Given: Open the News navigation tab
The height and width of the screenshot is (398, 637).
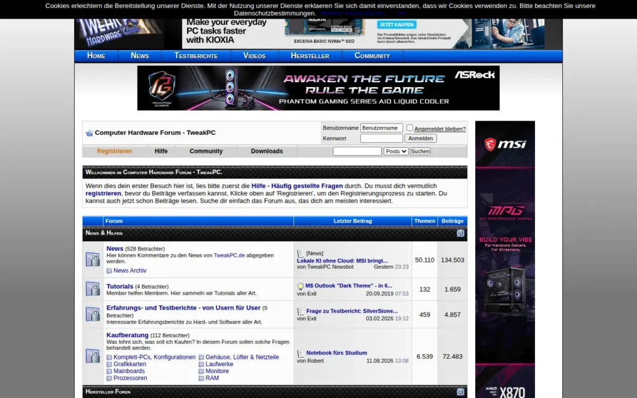Looking at the screenshot, I should coord(140,55).
